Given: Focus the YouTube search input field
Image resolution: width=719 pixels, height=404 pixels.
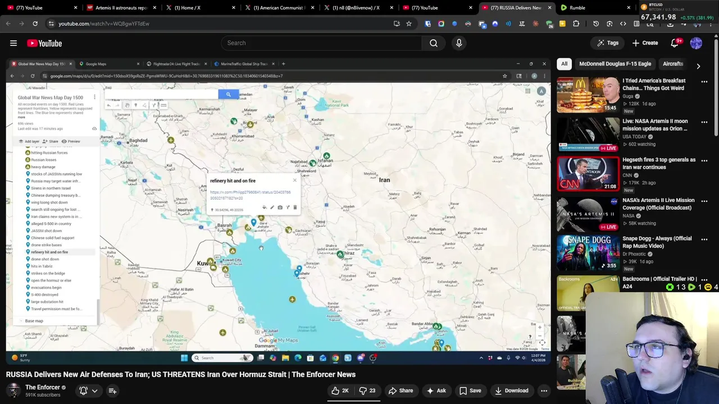Looking at the screenshot, I should pyautogui.click(x=321, y=43).
